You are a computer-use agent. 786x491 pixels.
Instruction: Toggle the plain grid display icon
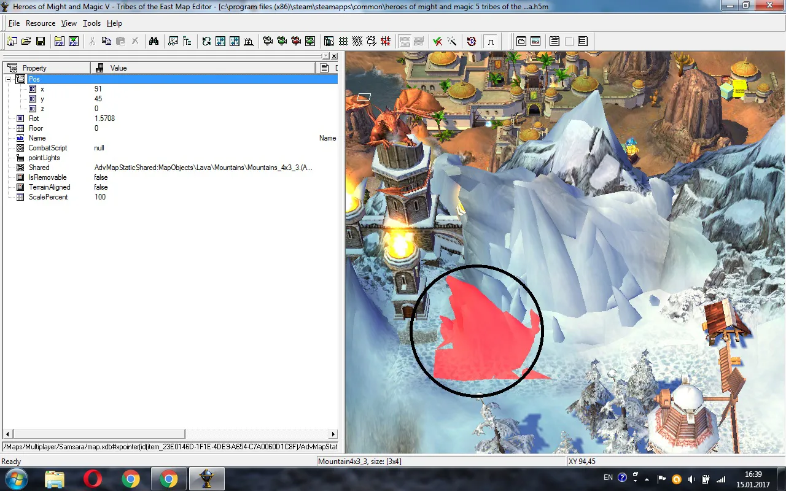[343, 41]
